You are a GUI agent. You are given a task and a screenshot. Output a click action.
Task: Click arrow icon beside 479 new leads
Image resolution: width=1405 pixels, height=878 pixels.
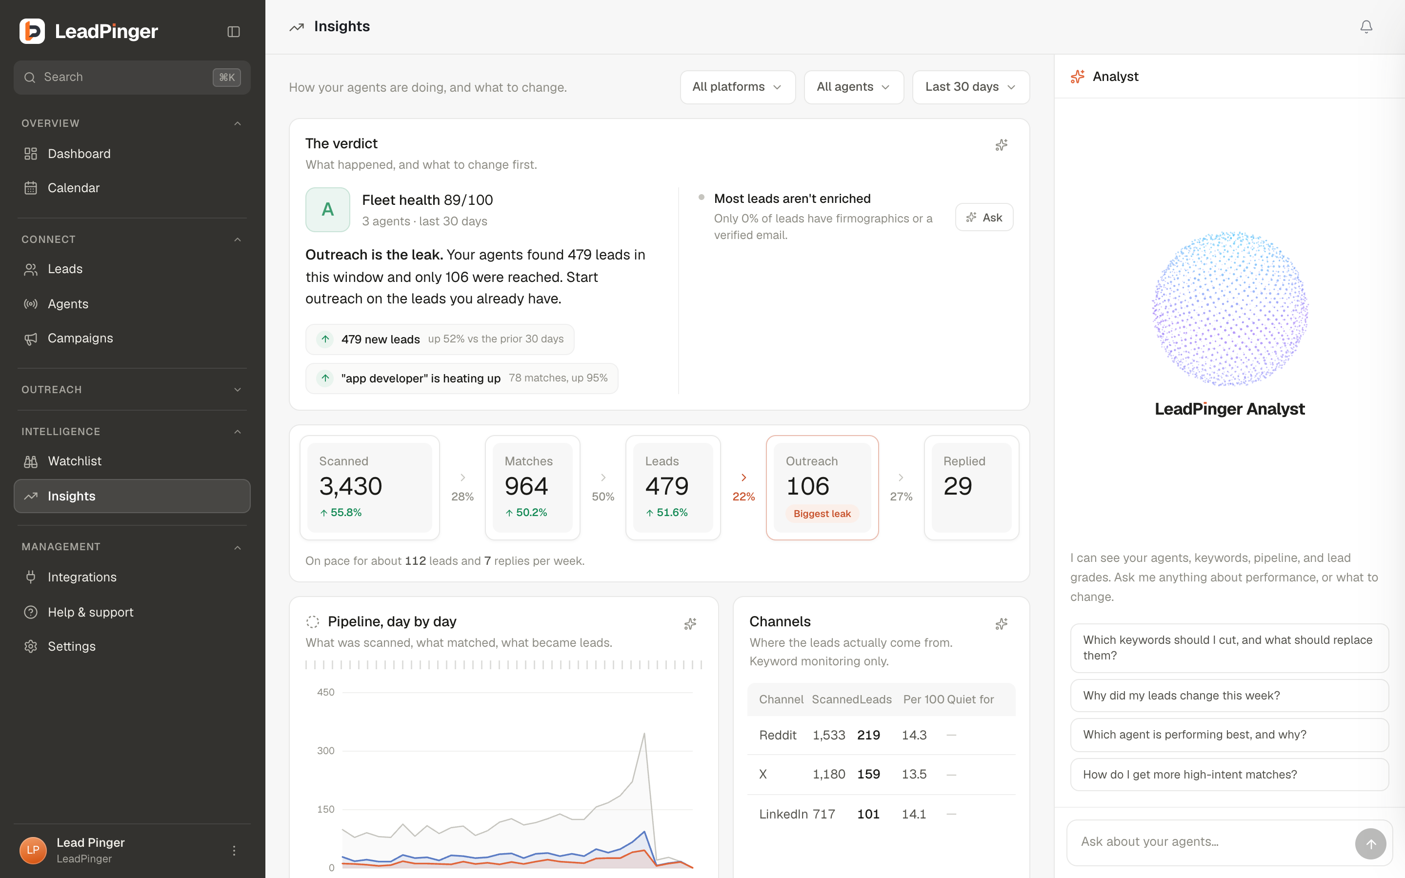tap(325, 339)
